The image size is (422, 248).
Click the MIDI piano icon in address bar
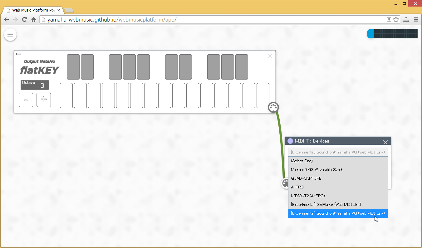click(x=389, y=20)
